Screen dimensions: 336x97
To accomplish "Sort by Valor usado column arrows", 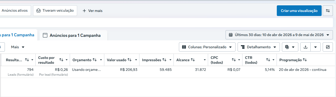I will (129, 60).
